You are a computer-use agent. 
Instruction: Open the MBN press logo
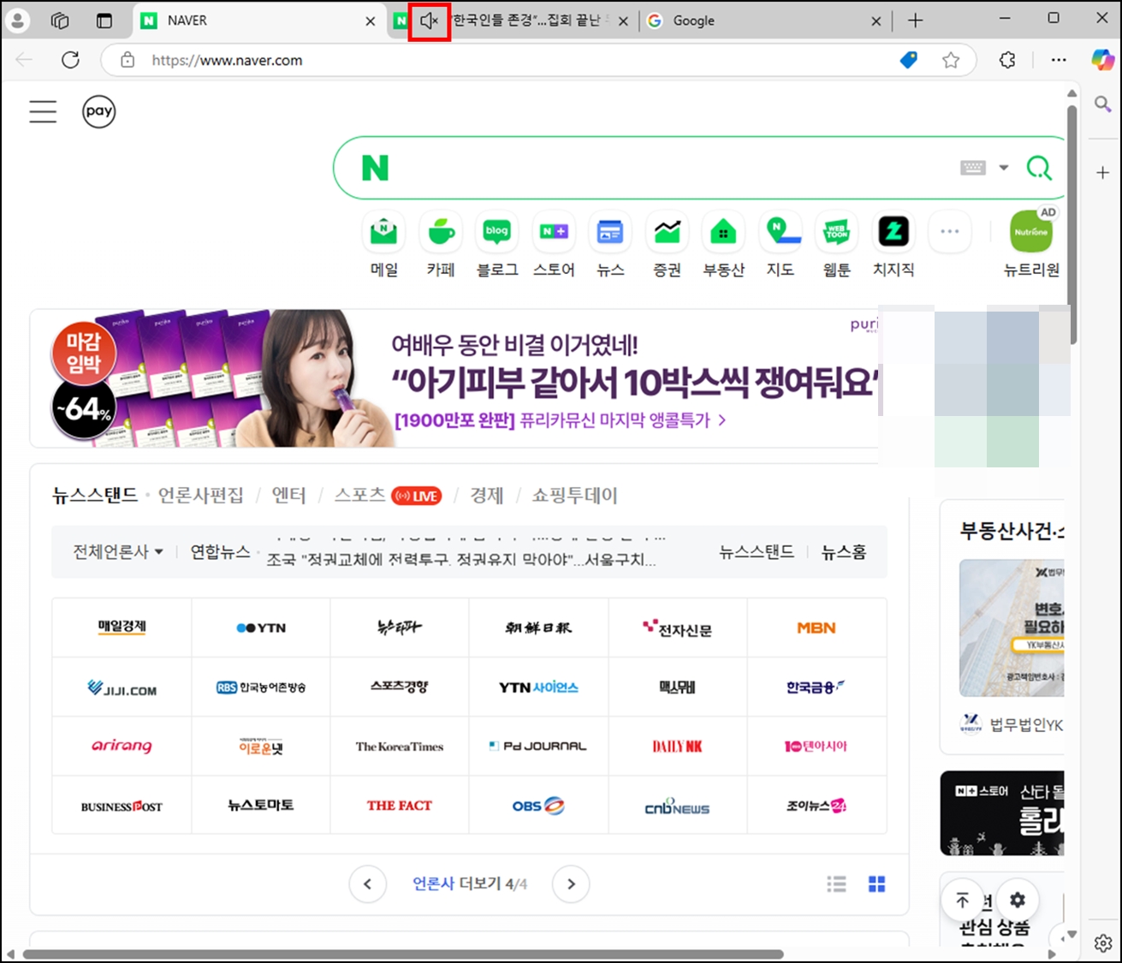click(816, 627)
